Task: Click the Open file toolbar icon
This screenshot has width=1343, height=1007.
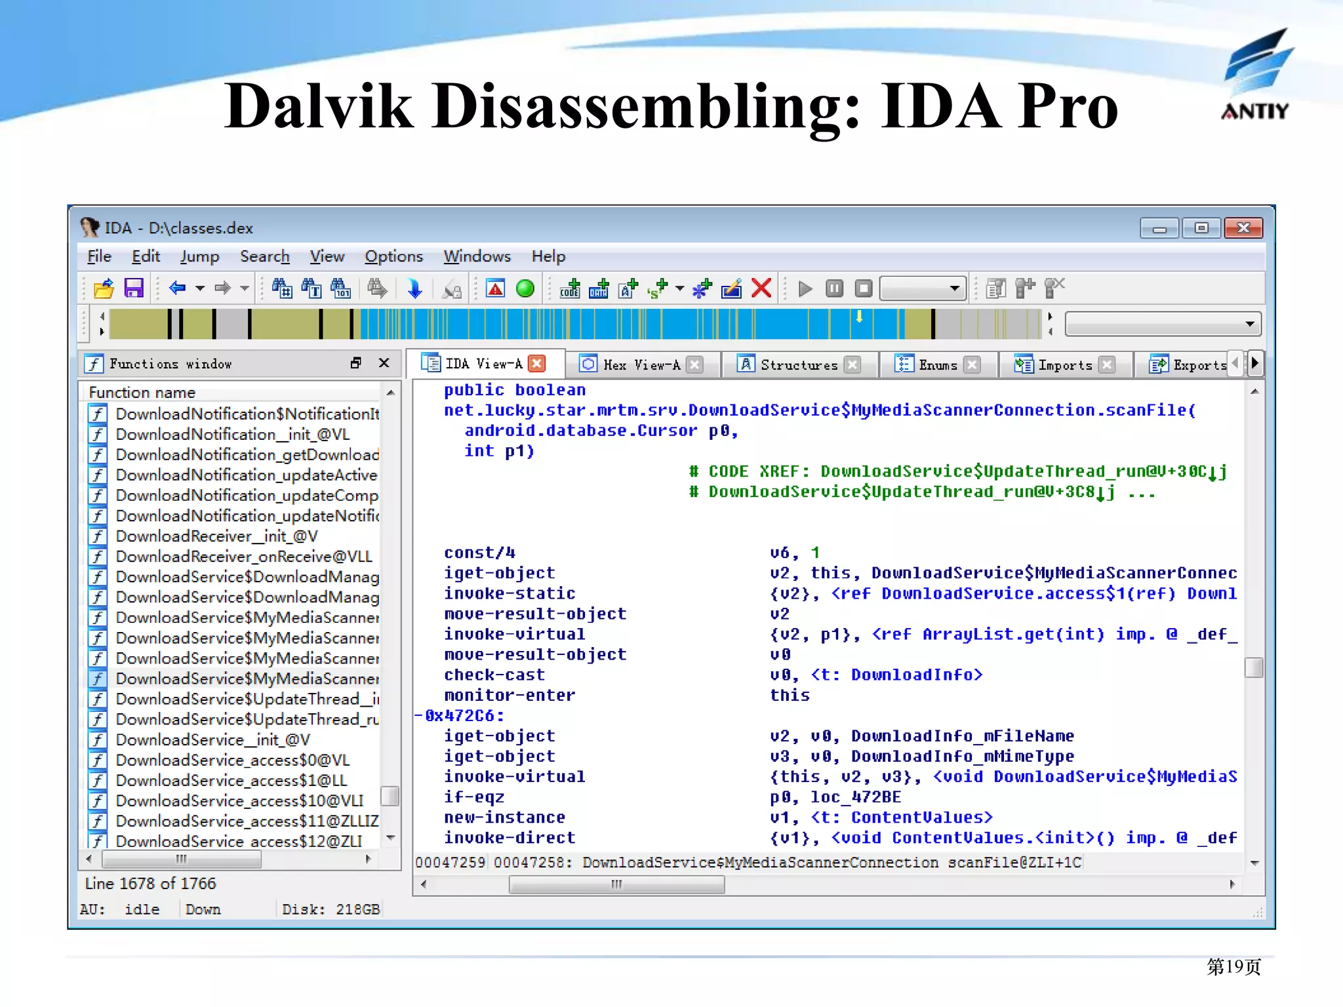Action: pyautogui.click(x=104, y=288)
